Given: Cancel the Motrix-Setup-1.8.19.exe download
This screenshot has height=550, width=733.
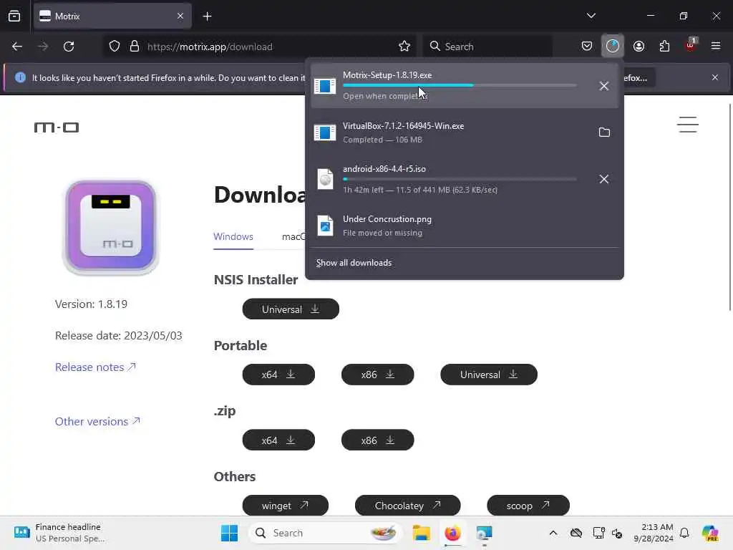Looking at the screenshot, I should coord(604,86).
